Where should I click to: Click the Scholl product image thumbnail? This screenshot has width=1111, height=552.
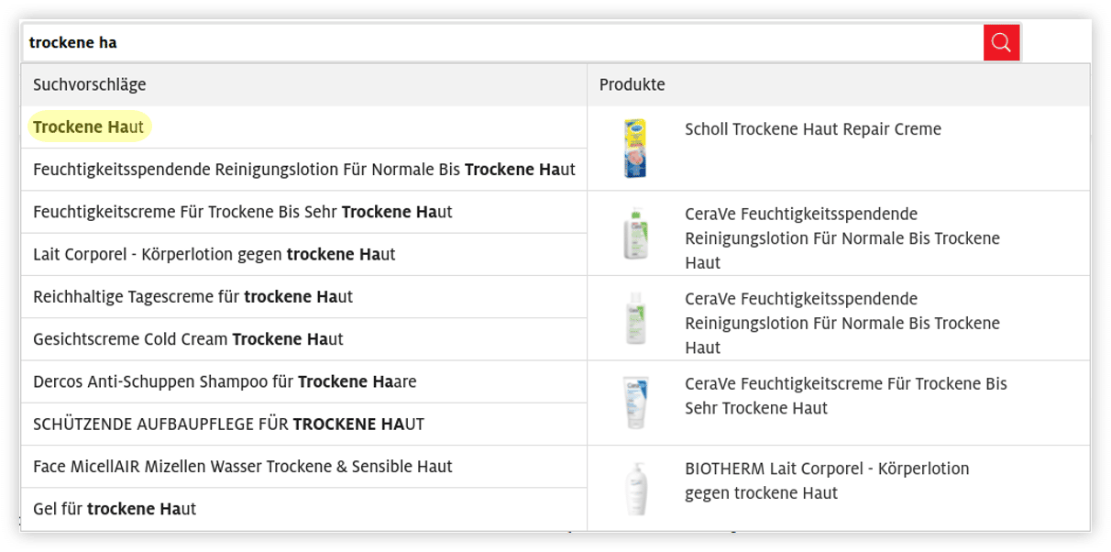pyautogui.click(x=636, y=147)
